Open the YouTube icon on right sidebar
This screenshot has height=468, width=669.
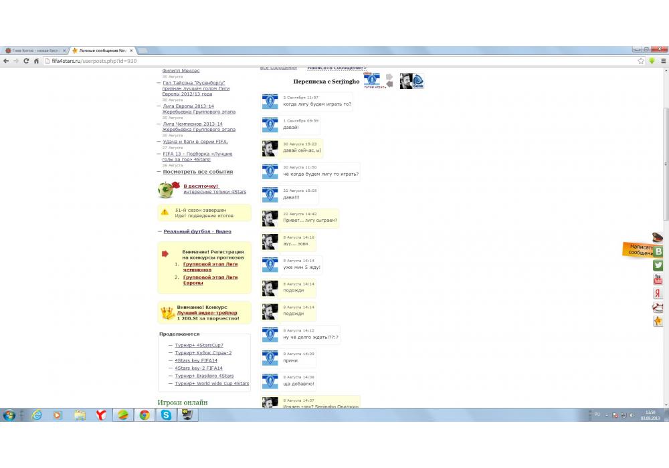(x=658, y=279)
